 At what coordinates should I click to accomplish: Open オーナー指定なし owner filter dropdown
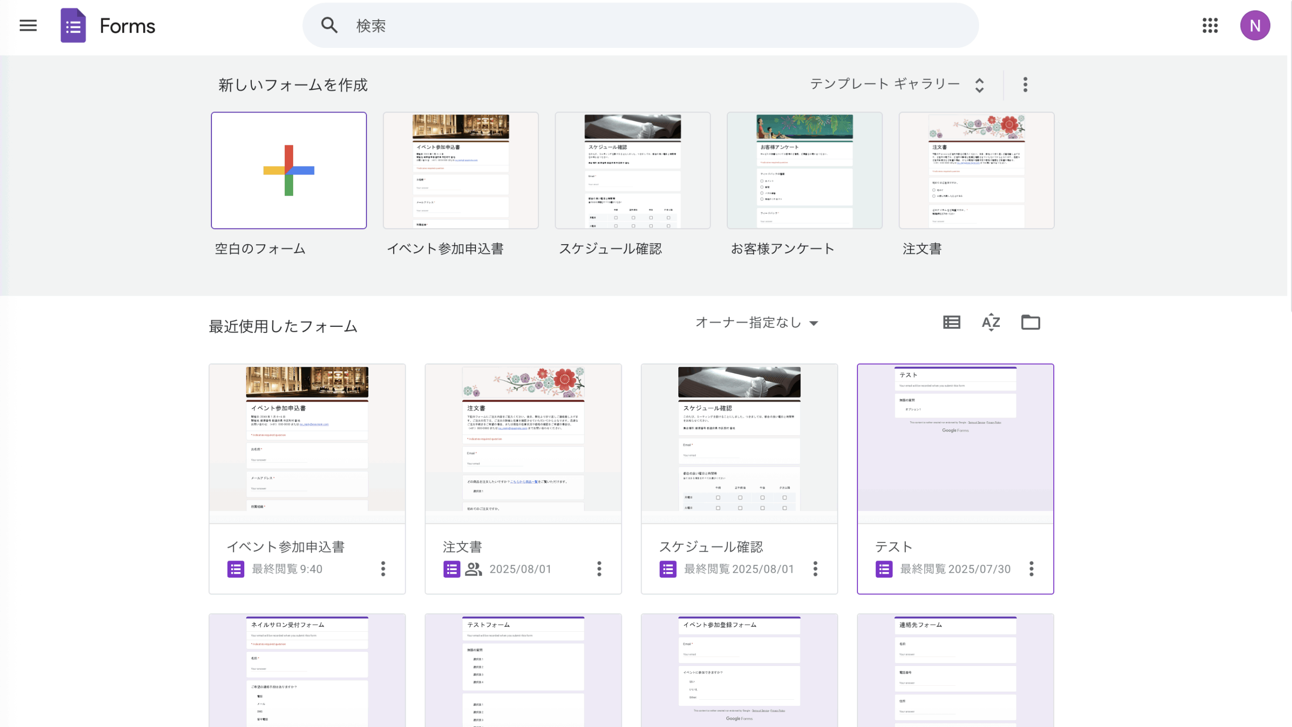point(757,322)
